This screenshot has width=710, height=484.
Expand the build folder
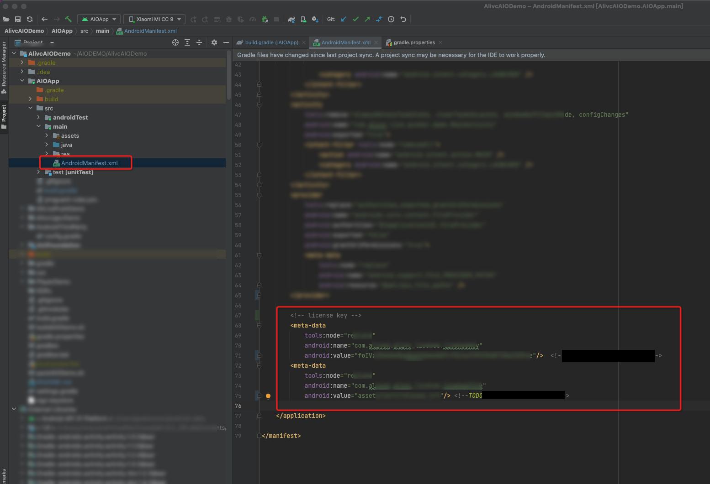30,99
